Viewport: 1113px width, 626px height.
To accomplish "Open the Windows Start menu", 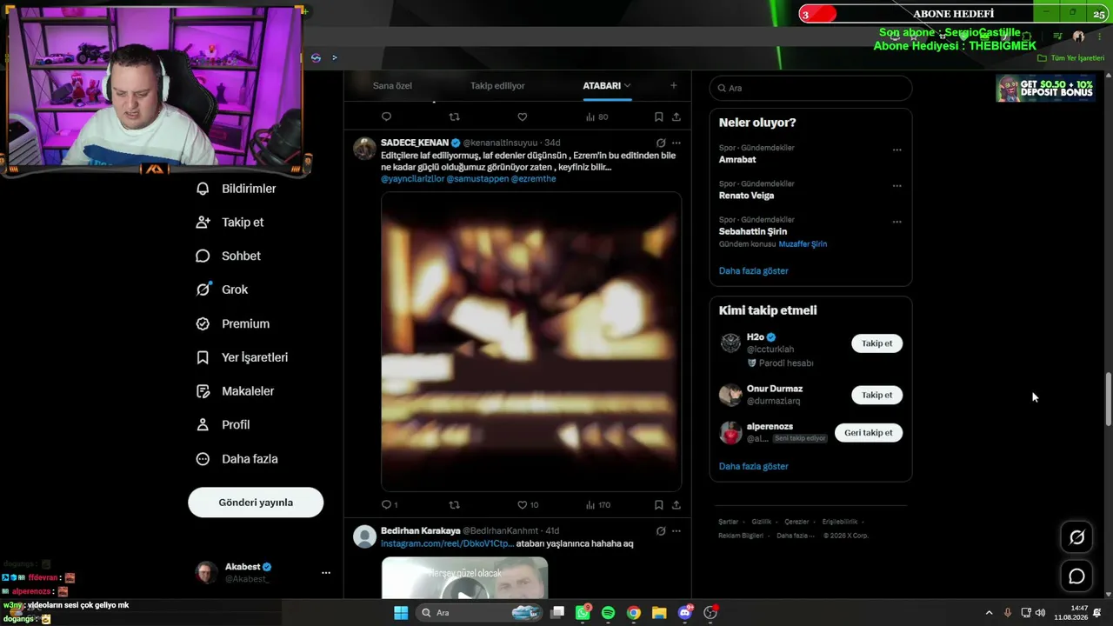I will [401, 613].
